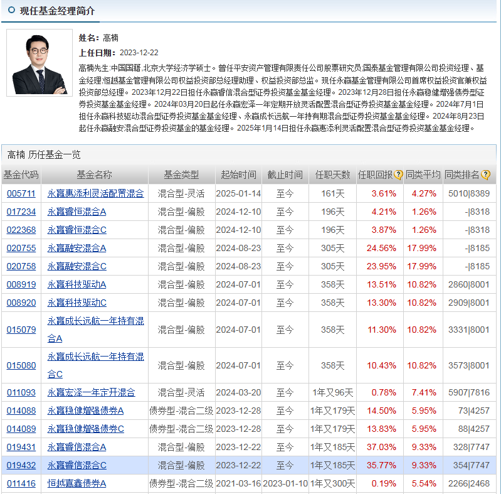Image resolution: width=501 pixels, height=494 pixels.
Task: Click the 37.03% tenure return cell
Action: 381,448
